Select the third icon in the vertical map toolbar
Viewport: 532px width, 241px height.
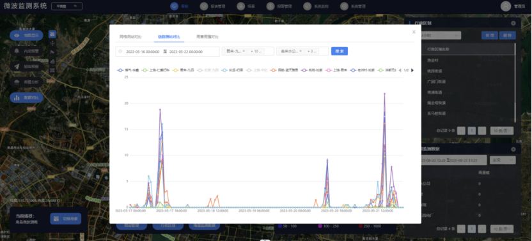click(x=52, y=52)
